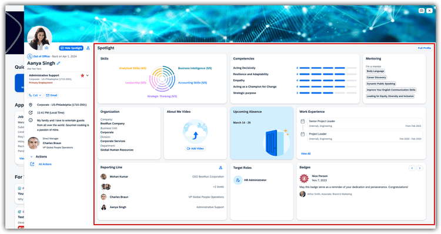
Task: Click the camera icon on the banner
Action: pos(422,11)
